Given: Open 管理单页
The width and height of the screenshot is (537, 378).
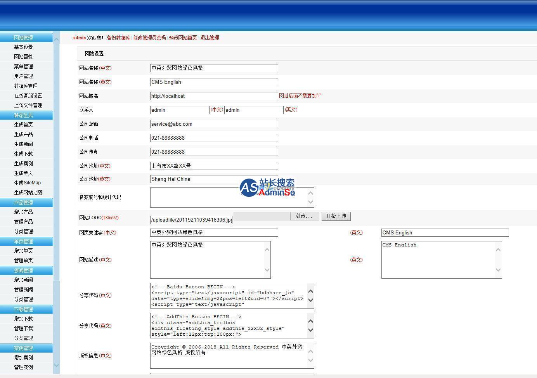Looking at the screenshot, I should [x=23, y=260].
